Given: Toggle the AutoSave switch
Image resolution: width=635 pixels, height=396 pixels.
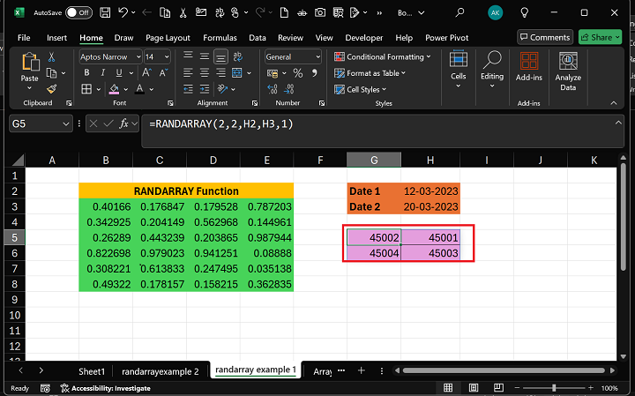Looking at the screenshot, I should click(78, 12).
